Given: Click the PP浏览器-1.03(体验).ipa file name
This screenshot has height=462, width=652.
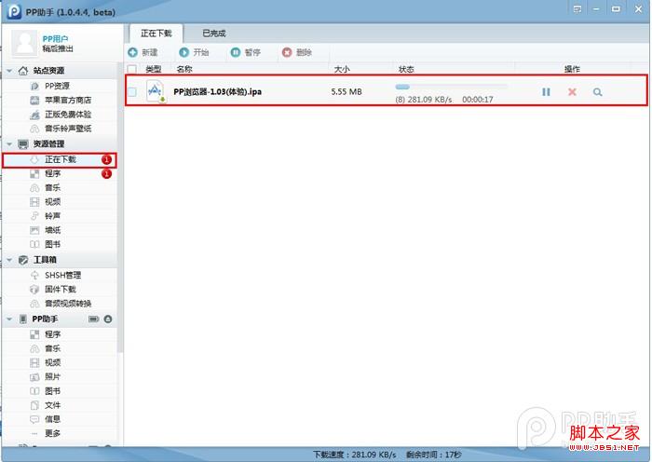Looking at the screenshot, I should coord(217,92).
